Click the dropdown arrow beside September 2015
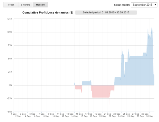Viewport: 159px width, 122px height. tap(155, 5)
